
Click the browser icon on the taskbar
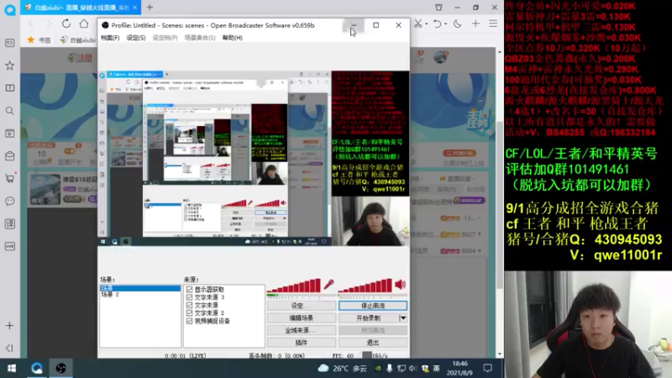pos(36,368)
